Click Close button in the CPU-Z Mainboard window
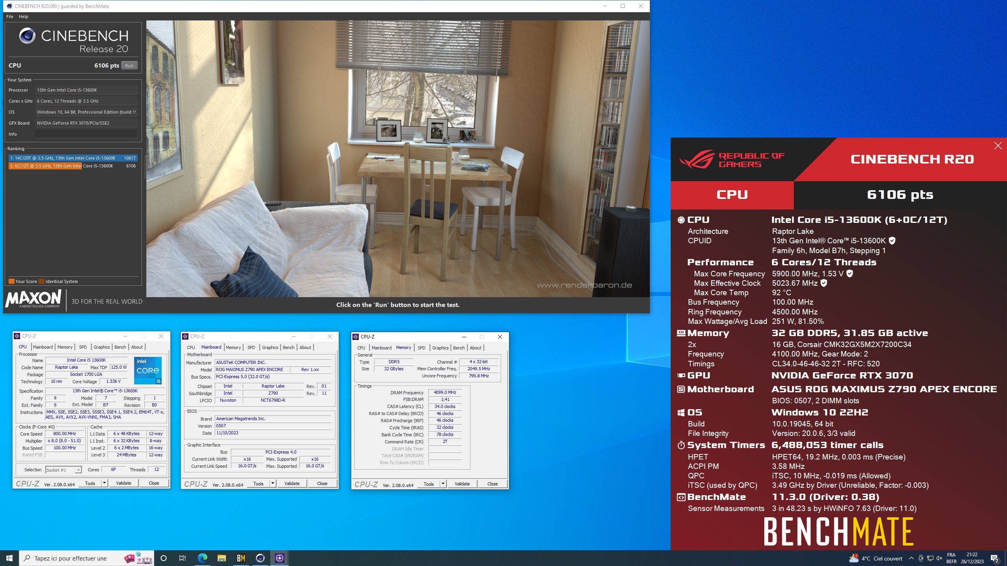The height and width of the screenshot is (566, 1007). (x=322, y=483)
